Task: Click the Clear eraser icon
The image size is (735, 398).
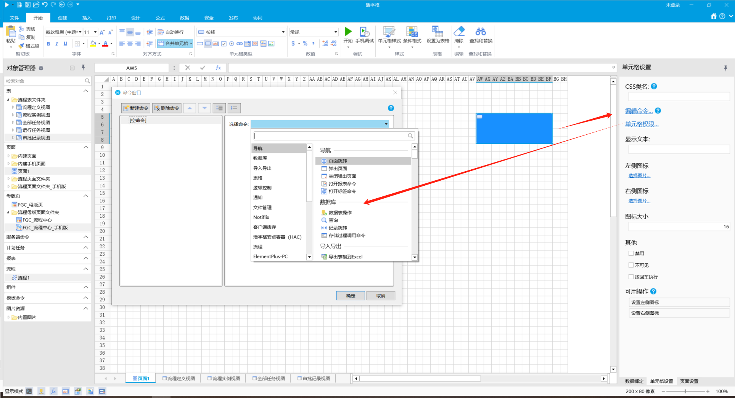Action: (x=459, y=32)
